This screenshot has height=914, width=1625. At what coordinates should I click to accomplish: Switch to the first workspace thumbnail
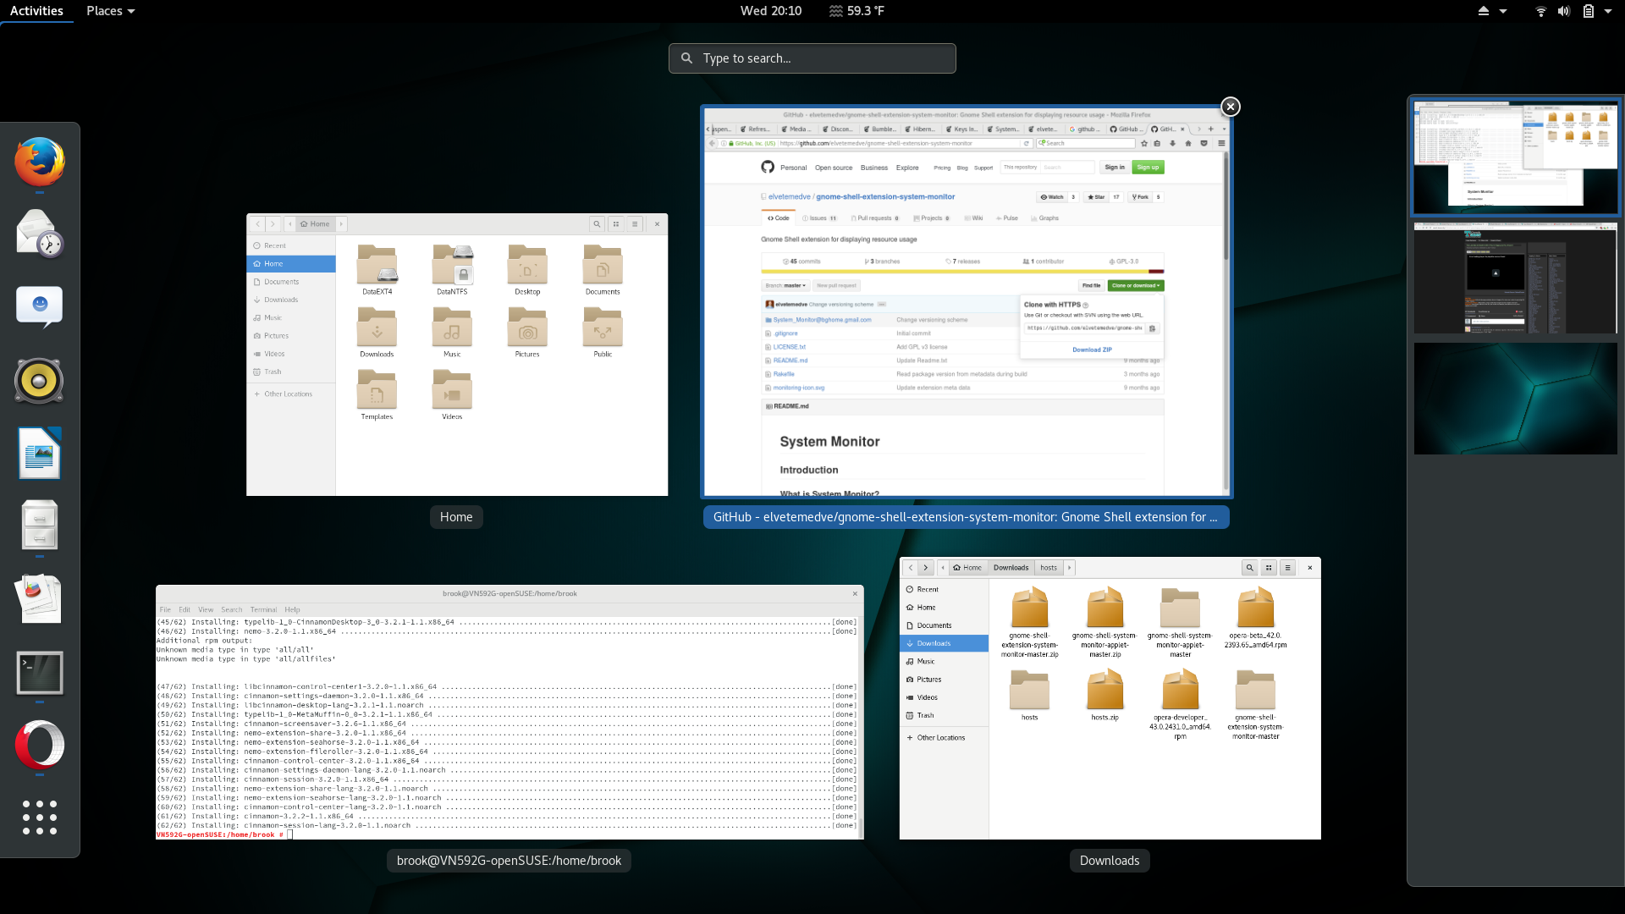point(1516,157)
